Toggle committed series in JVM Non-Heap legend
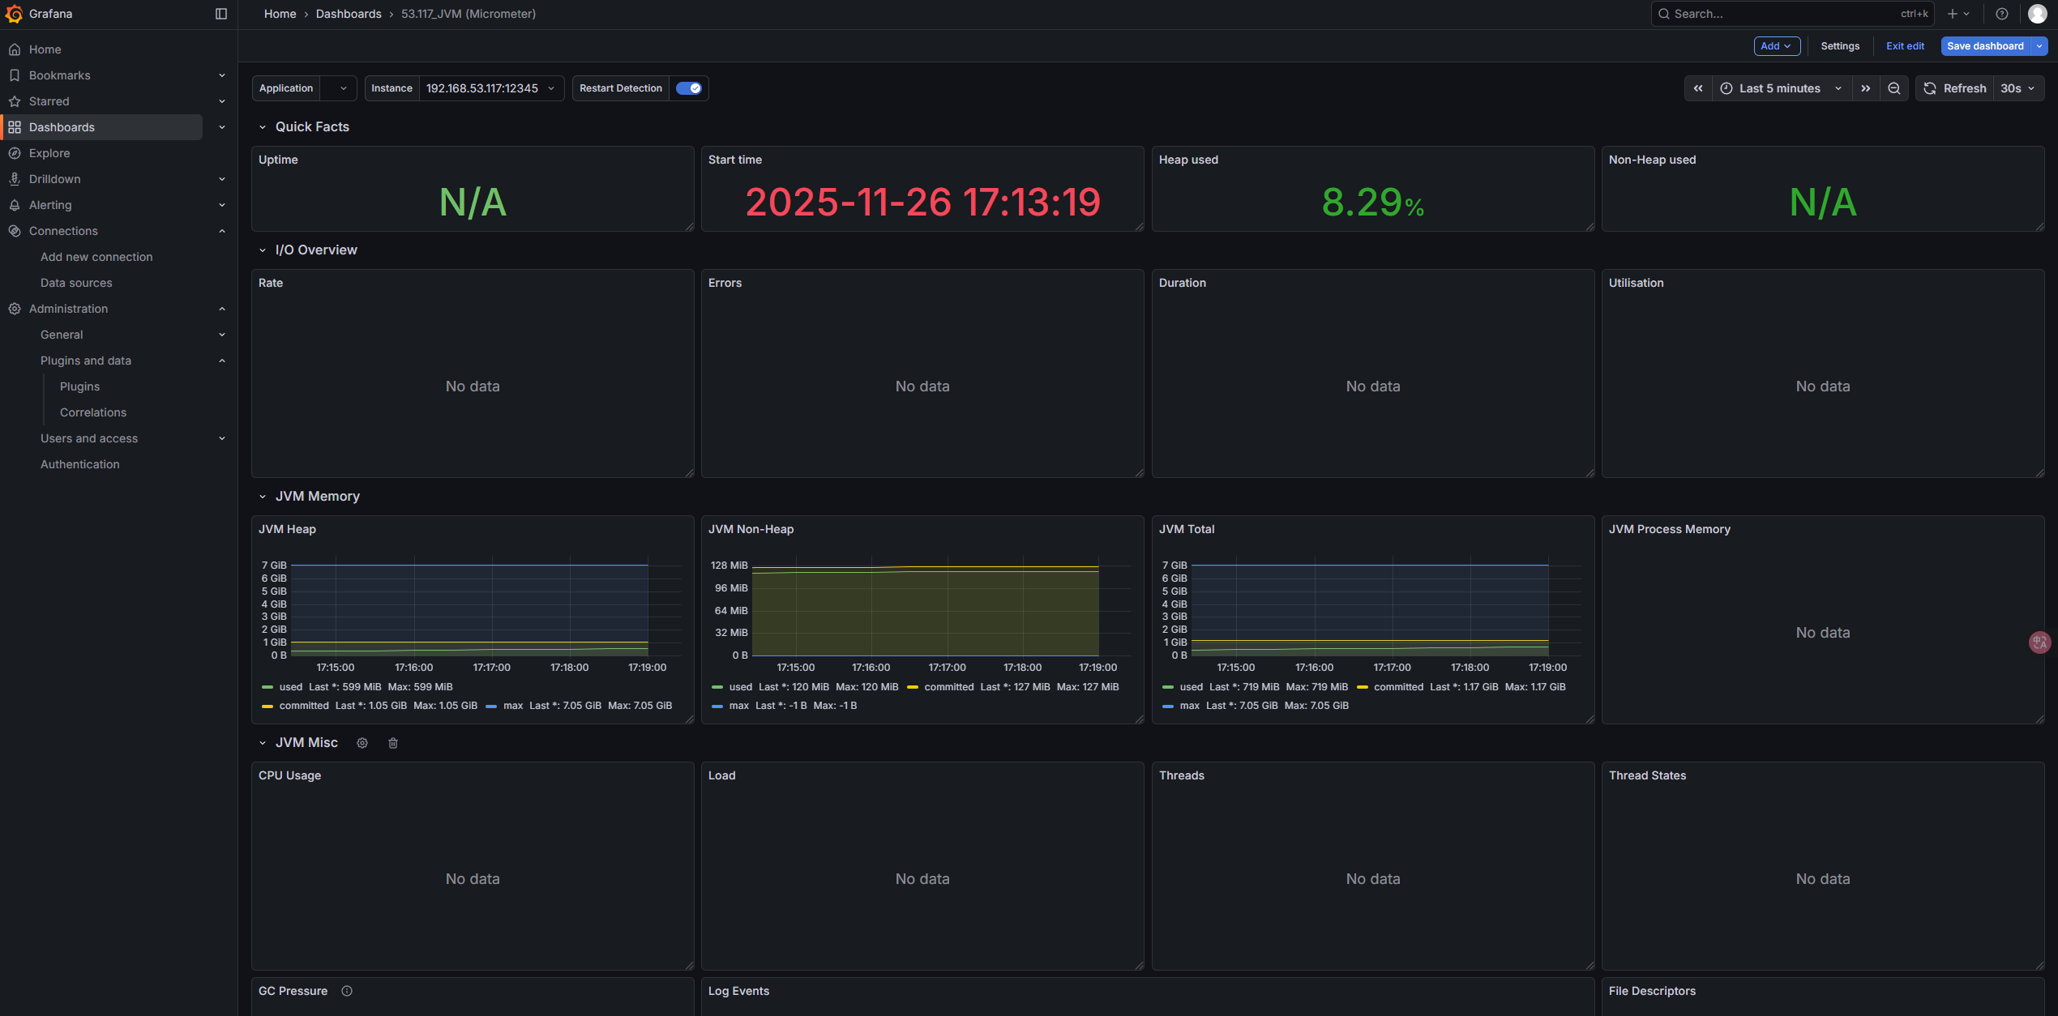The height and width of the screenshot is (1016, 2058). (948, 687)
